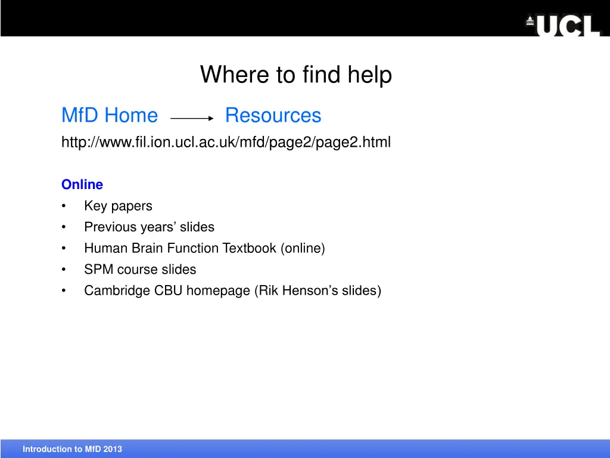Click the bullet before SPM course slides
The image size is (610, 458).
pos(64,270)
